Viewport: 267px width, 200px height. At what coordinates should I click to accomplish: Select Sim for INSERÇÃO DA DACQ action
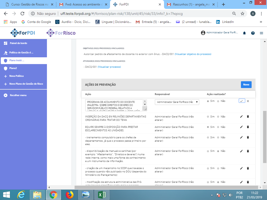(x=208, y=117)
